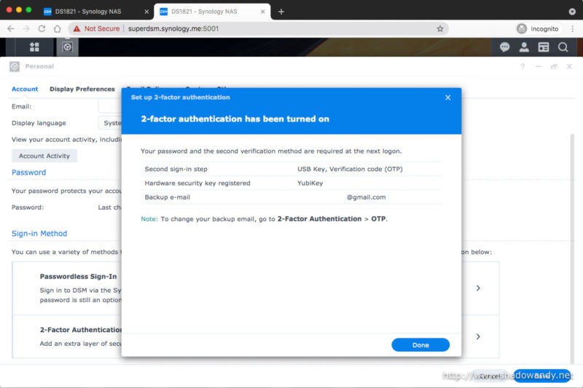This screenshot has width=583, height=388.
Task: Open the Chrome three-dot menu
Action: pos(573,28)
